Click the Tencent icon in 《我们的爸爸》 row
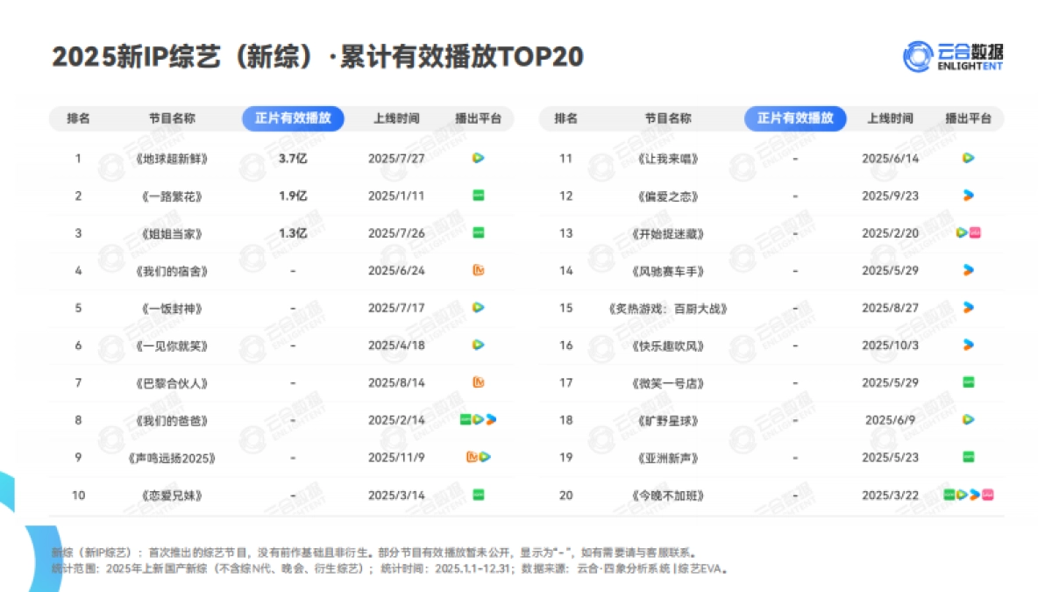Viewport: 1052px width, 592px height. coord(478,419)
